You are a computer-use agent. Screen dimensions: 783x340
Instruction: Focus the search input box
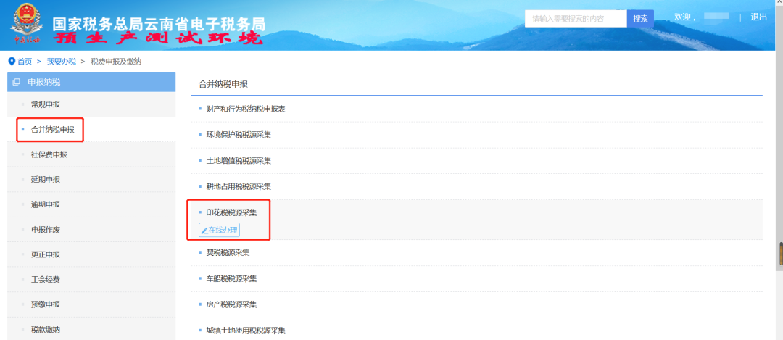pyautogui.click(x=576, y=18)
